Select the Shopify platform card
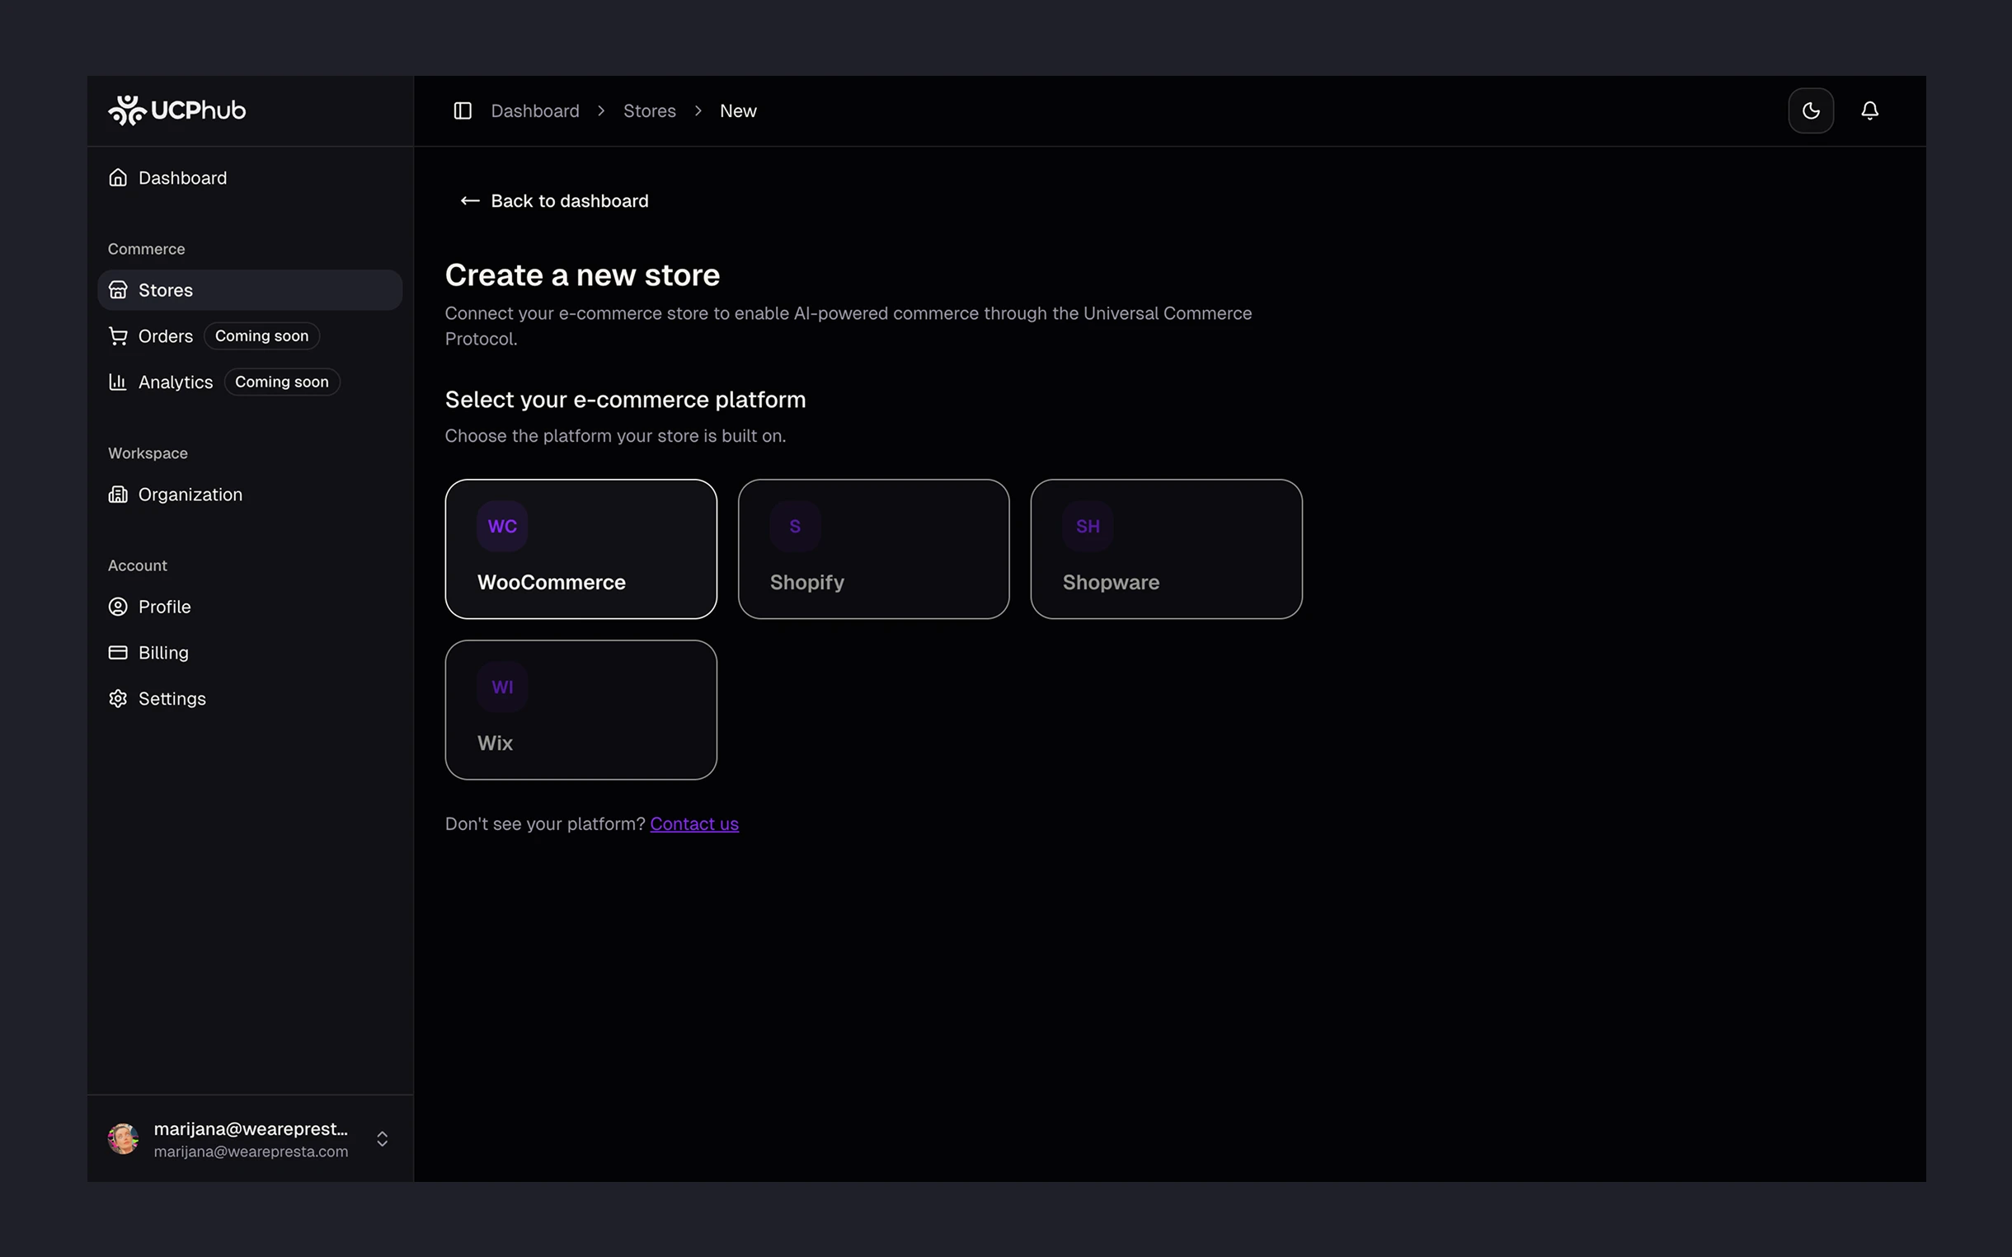Viewport: 2012px width, 1257px height. [873, 549]
